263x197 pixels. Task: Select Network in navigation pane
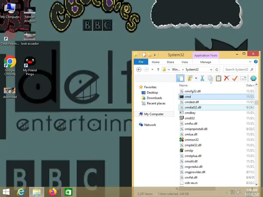(x=150, y=125)
